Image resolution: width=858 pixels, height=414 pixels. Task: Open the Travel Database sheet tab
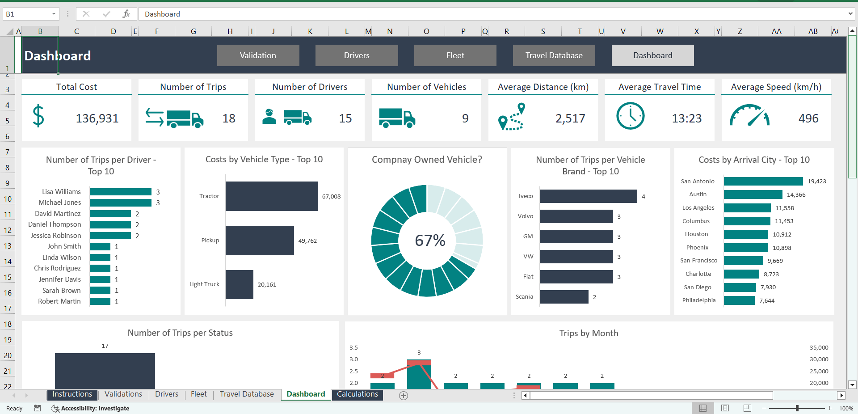coord(247,394)
